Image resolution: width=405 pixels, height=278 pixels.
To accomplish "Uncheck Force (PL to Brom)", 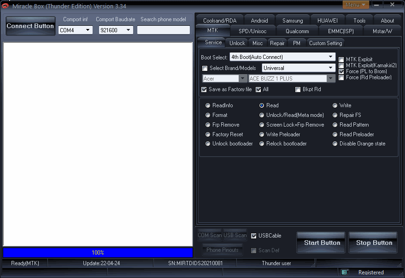I will tap(341, 71).
